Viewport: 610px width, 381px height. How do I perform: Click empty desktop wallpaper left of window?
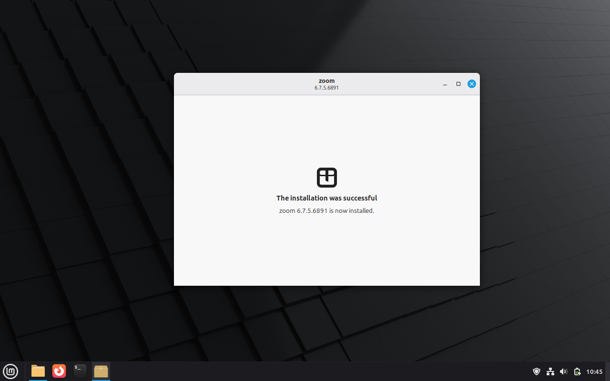[86, 190]
